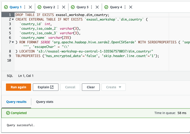Close the Query 3 tab
This screenshot has height=134, width=190.
click(x=97, y=7)
